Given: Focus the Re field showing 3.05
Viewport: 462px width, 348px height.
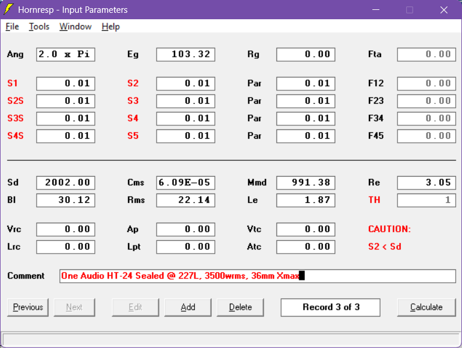Looking at the screenshot, I should pos(427,182).
